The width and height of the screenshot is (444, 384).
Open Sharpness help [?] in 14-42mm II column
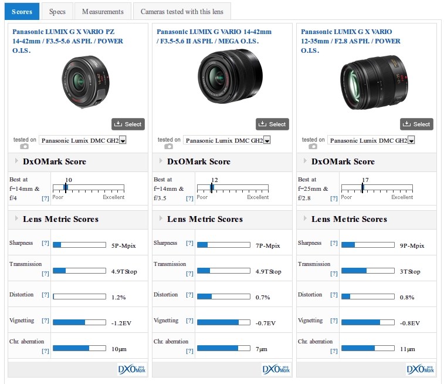[x=189, y=243]
